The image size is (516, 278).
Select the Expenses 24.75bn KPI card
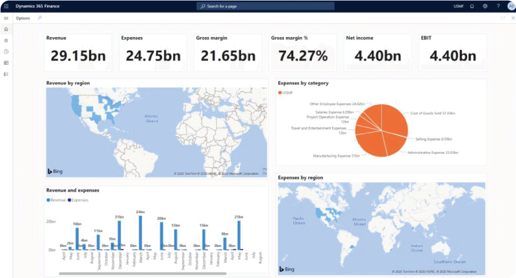[153, 53]
